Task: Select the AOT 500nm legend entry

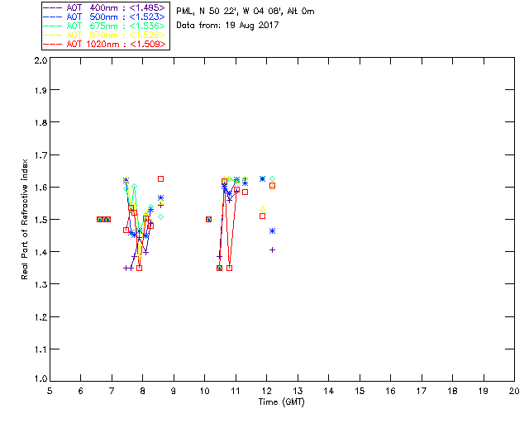Action: tap(106, 17)
